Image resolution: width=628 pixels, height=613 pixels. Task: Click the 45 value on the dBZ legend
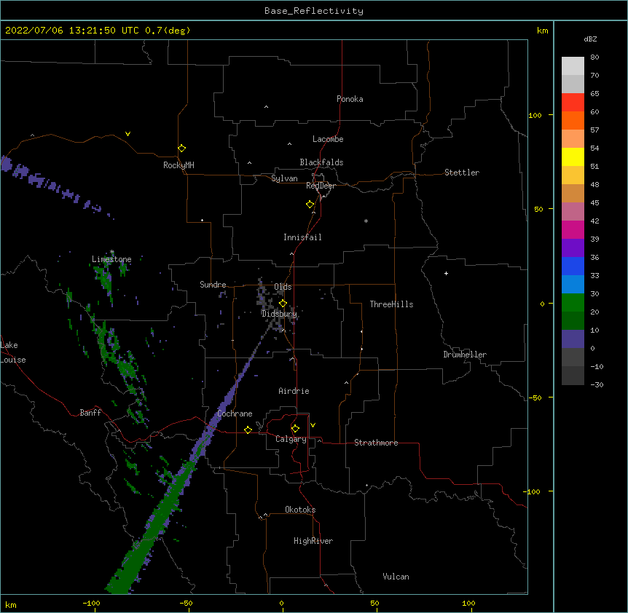(x=594, y=203)
